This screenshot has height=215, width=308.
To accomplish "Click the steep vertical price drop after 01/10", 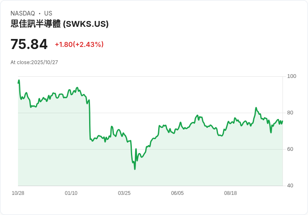I will [x=90, y=119].
